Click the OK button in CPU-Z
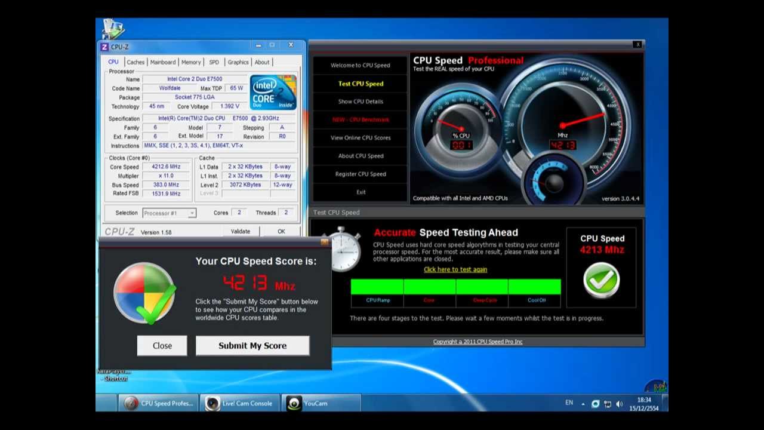This screenshot has width=764, height=430. [281, 232]
